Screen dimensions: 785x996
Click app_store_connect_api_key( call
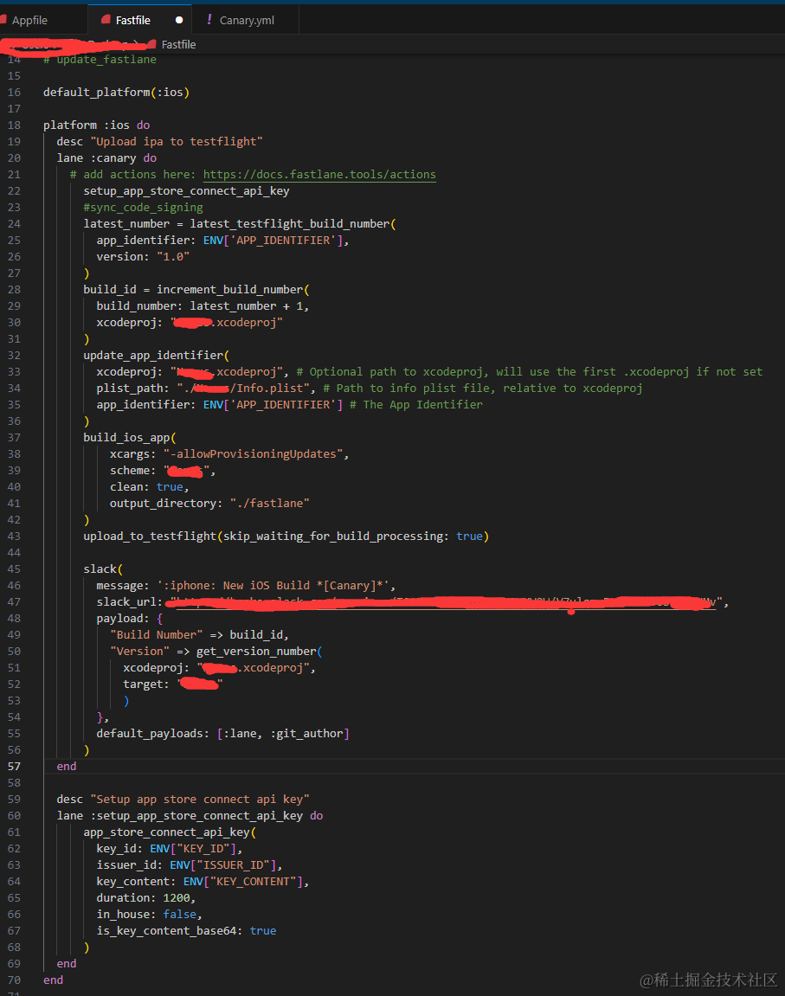170,832
